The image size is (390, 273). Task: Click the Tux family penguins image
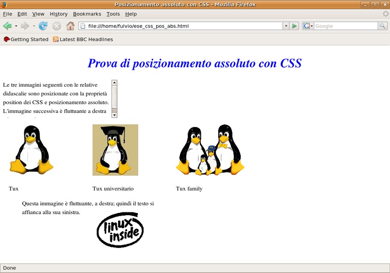click(210, 150)
